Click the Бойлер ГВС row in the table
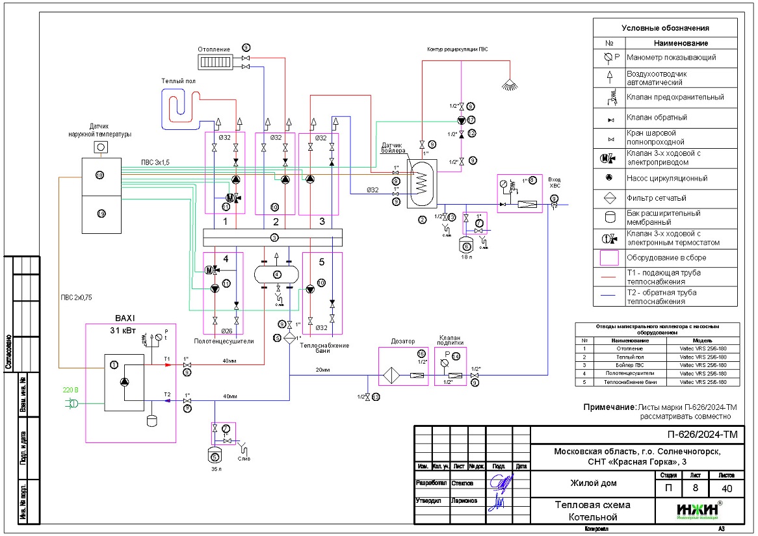Viewport: 758px width, 536px height. point(656,365)
